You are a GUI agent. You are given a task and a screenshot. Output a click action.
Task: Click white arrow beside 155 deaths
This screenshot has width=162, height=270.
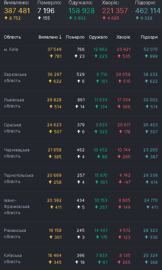[39, 18]
